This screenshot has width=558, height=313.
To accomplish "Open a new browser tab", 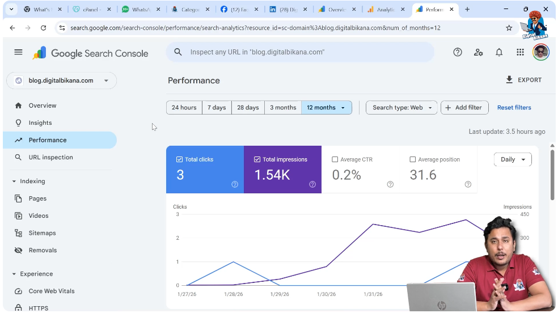I will pyautogui.click(x=467, y=9).
